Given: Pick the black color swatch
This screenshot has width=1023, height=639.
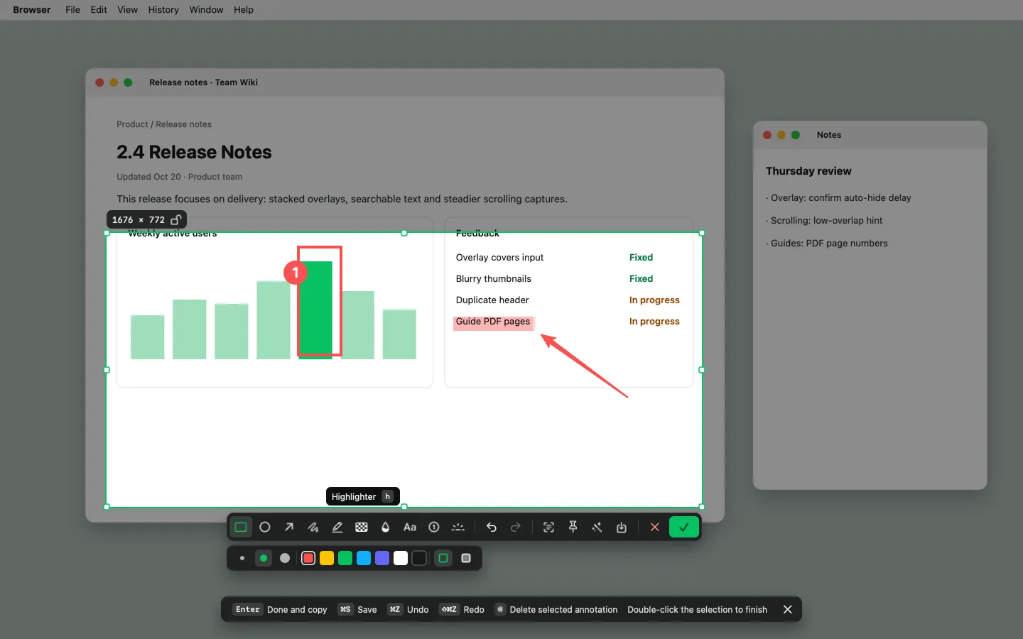Looking at the screenshot, I should tap(419, 558).
